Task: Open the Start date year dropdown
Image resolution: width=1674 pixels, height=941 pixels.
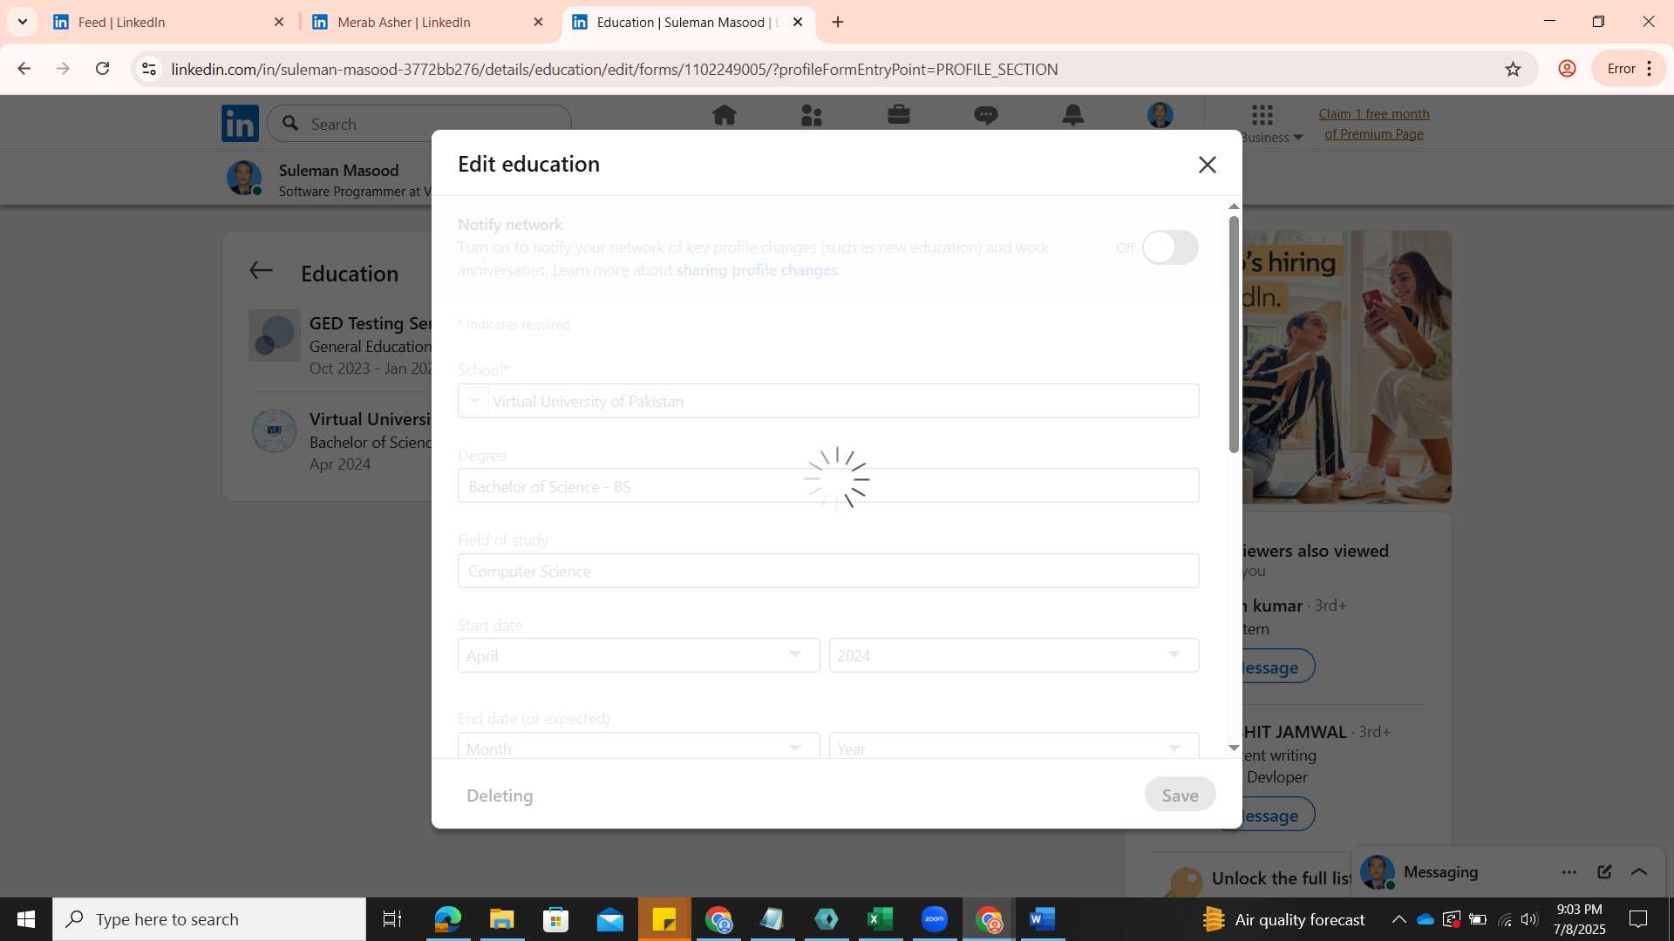Action: pyautogui.click(x=1014, y=655)
